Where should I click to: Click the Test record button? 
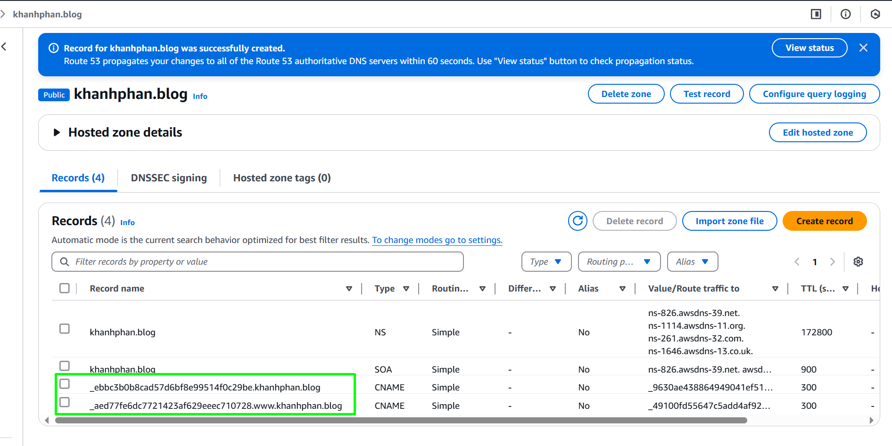[x=707, y=94]
